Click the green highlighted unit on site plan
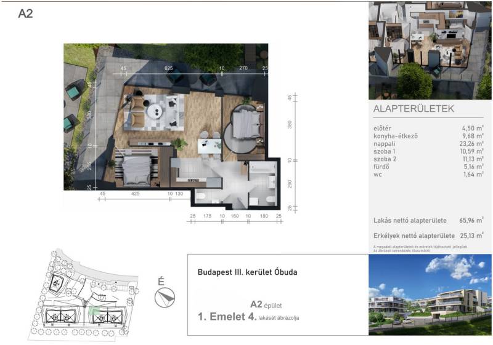Screen dimensions: 493x345 94,312
